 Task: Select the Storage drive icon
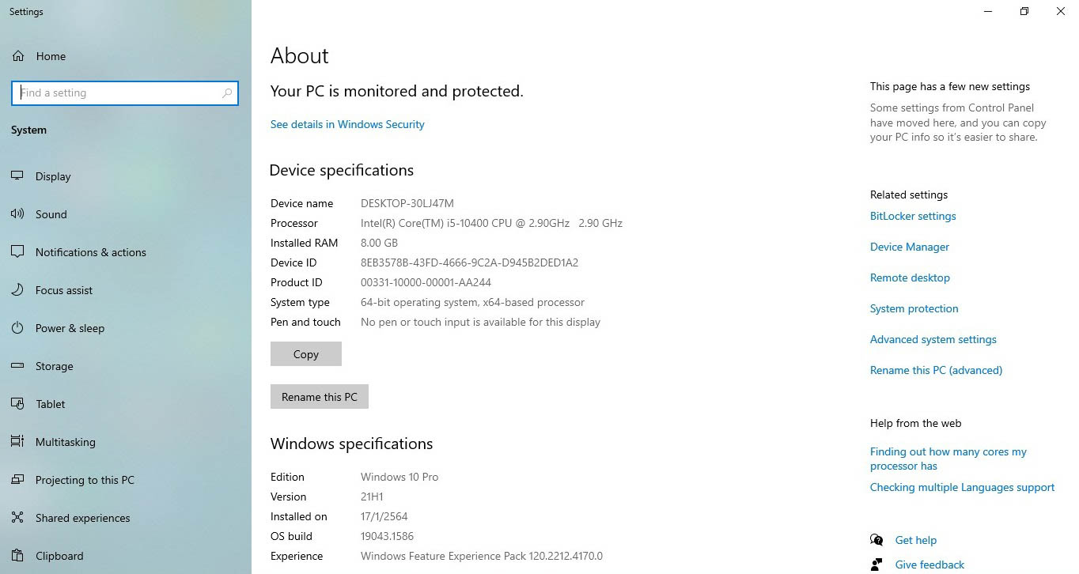click(x=17, y=366)
